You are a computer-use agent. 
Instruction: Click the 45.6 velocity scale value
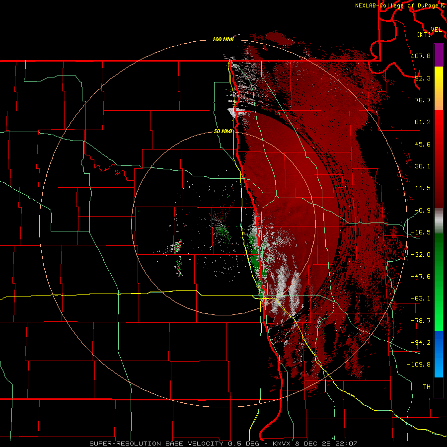coord(423,144)
